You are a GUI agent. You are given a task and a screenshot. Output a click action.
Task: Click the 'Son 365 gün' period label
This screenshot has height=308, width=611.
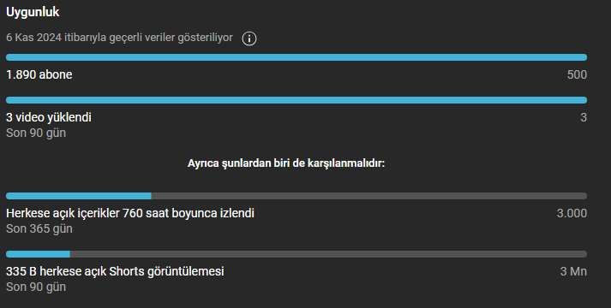(x=39, y=228)
